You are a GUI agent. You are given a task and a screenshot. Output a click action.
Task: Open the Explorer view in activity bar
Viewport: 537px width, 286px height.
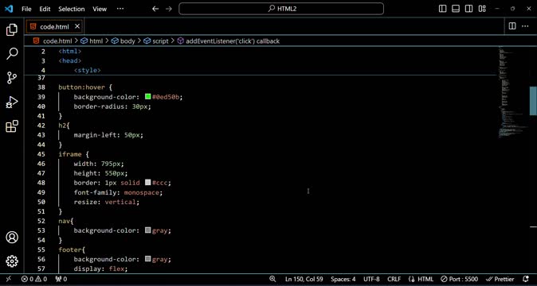12,30
